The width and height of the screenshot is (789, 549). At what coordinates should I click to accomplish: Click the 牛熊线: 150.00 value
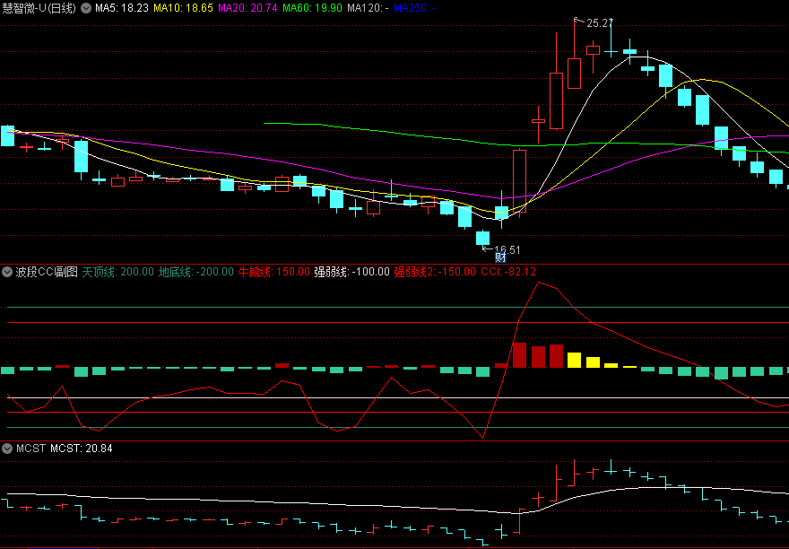273,272
